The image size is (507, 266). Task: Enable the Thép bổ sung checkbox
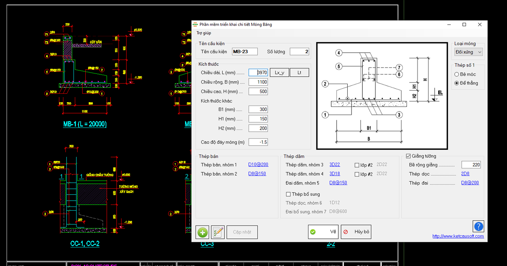(x=289, y=194)
